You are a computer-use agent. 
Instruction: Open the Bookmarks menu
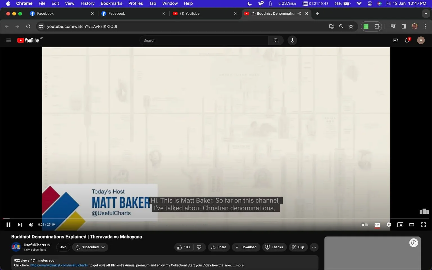click(x=111, y=3)
